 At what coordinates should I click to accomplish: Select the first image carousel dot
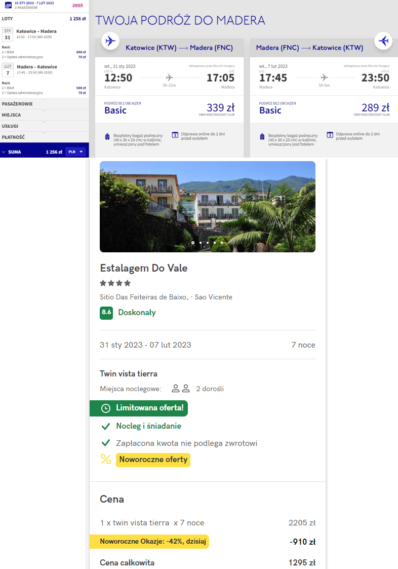(192, 243)
